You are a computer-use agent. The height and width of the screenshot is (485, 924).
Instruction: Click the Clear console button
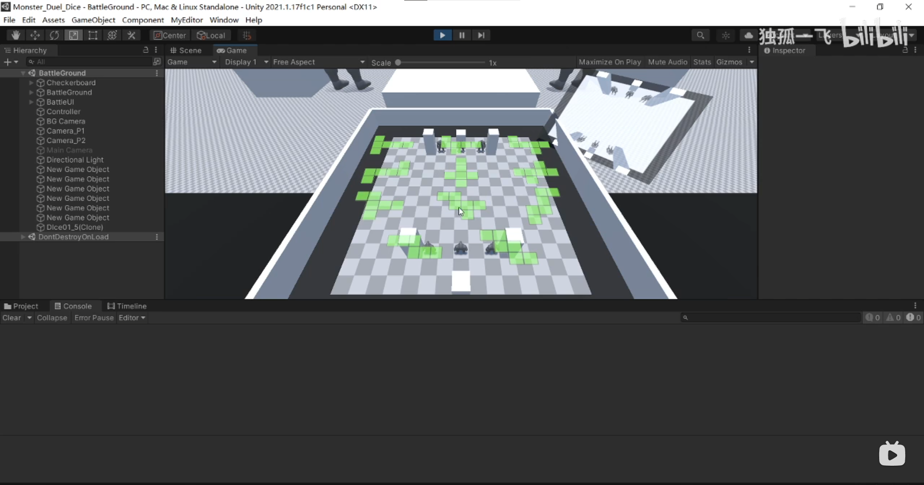click(12, 318)
